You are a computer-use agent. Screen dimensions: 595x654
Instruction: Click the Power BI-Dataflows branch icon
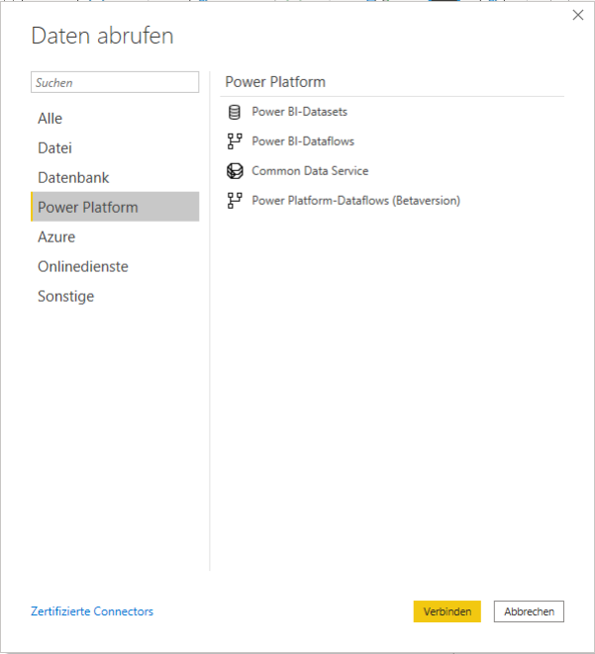pyautogui.click(x=235, y=141)
